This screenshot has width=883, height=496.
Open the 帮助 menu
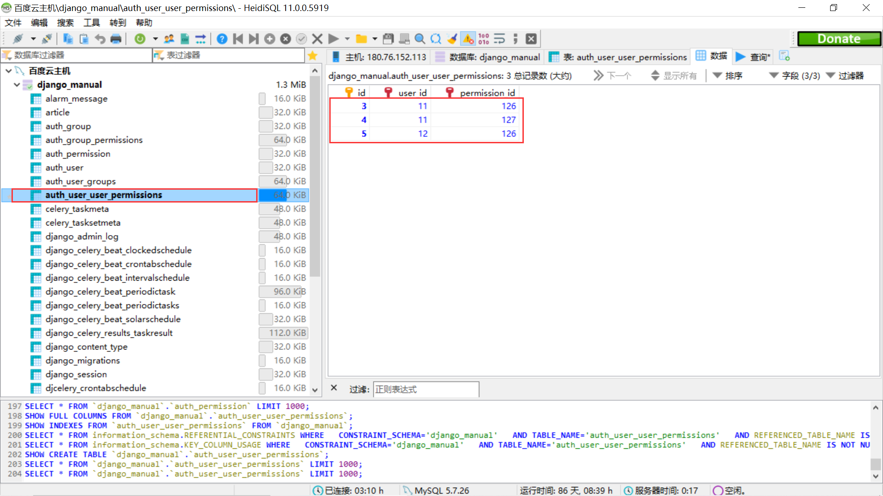click(144, 23)
